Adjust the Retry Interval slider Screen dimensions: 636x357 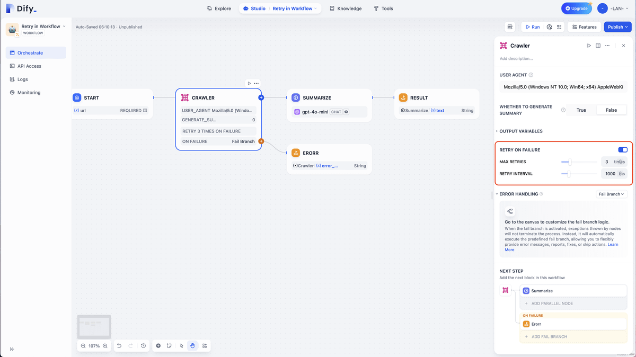(579, 174)
